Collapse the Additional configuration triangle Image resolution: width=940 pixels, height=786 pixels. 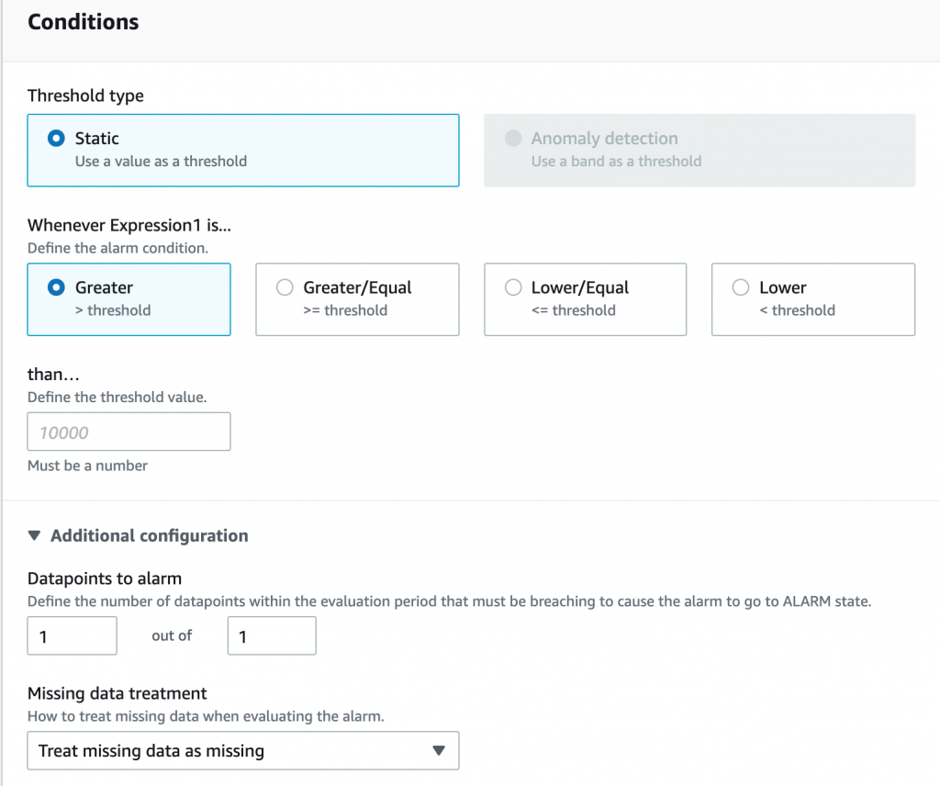(x=35, y=535)
